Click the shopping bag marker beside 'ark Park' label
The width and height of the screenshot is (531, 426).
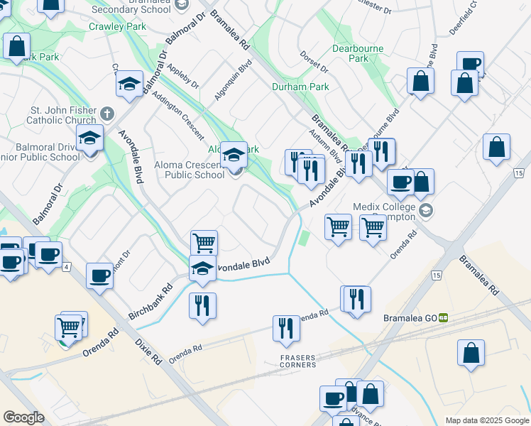(x=16, y=48)
